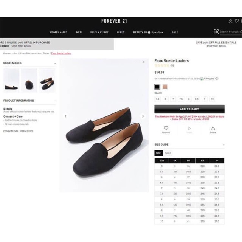Click Afterpay info circle icon
The height and width of the screenshot is (242, 242).
(x=217, y=79)
